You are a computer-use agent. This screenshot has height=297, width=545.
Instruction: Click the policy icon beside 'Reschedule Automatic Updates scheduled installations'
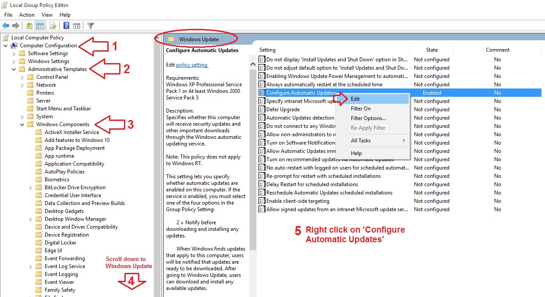[262, 193]
